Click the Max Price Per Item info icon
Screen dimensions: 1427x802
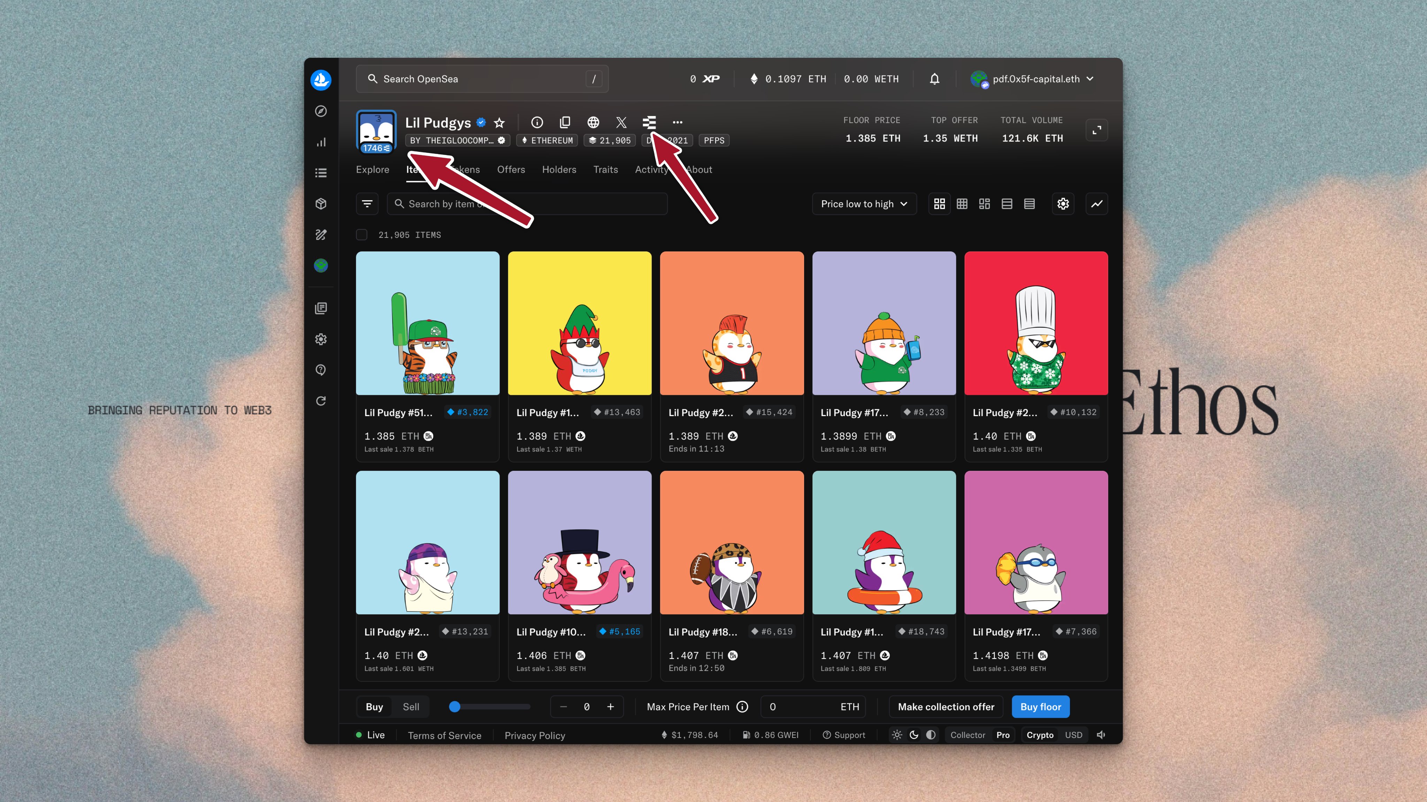(742, 707)
